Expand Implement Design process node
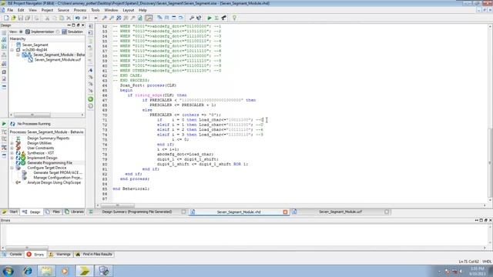 [x=12, y=158]
